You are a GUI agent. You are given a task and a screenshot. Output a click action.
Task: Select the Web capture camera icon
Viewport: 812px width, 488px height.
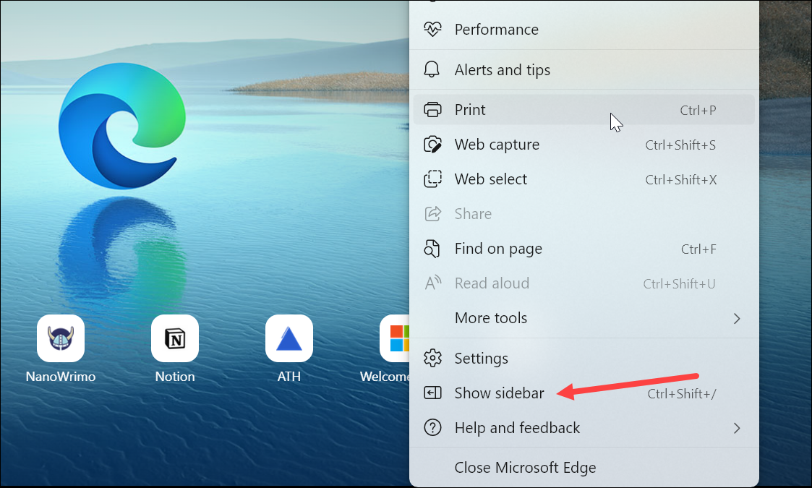(432, 144)
